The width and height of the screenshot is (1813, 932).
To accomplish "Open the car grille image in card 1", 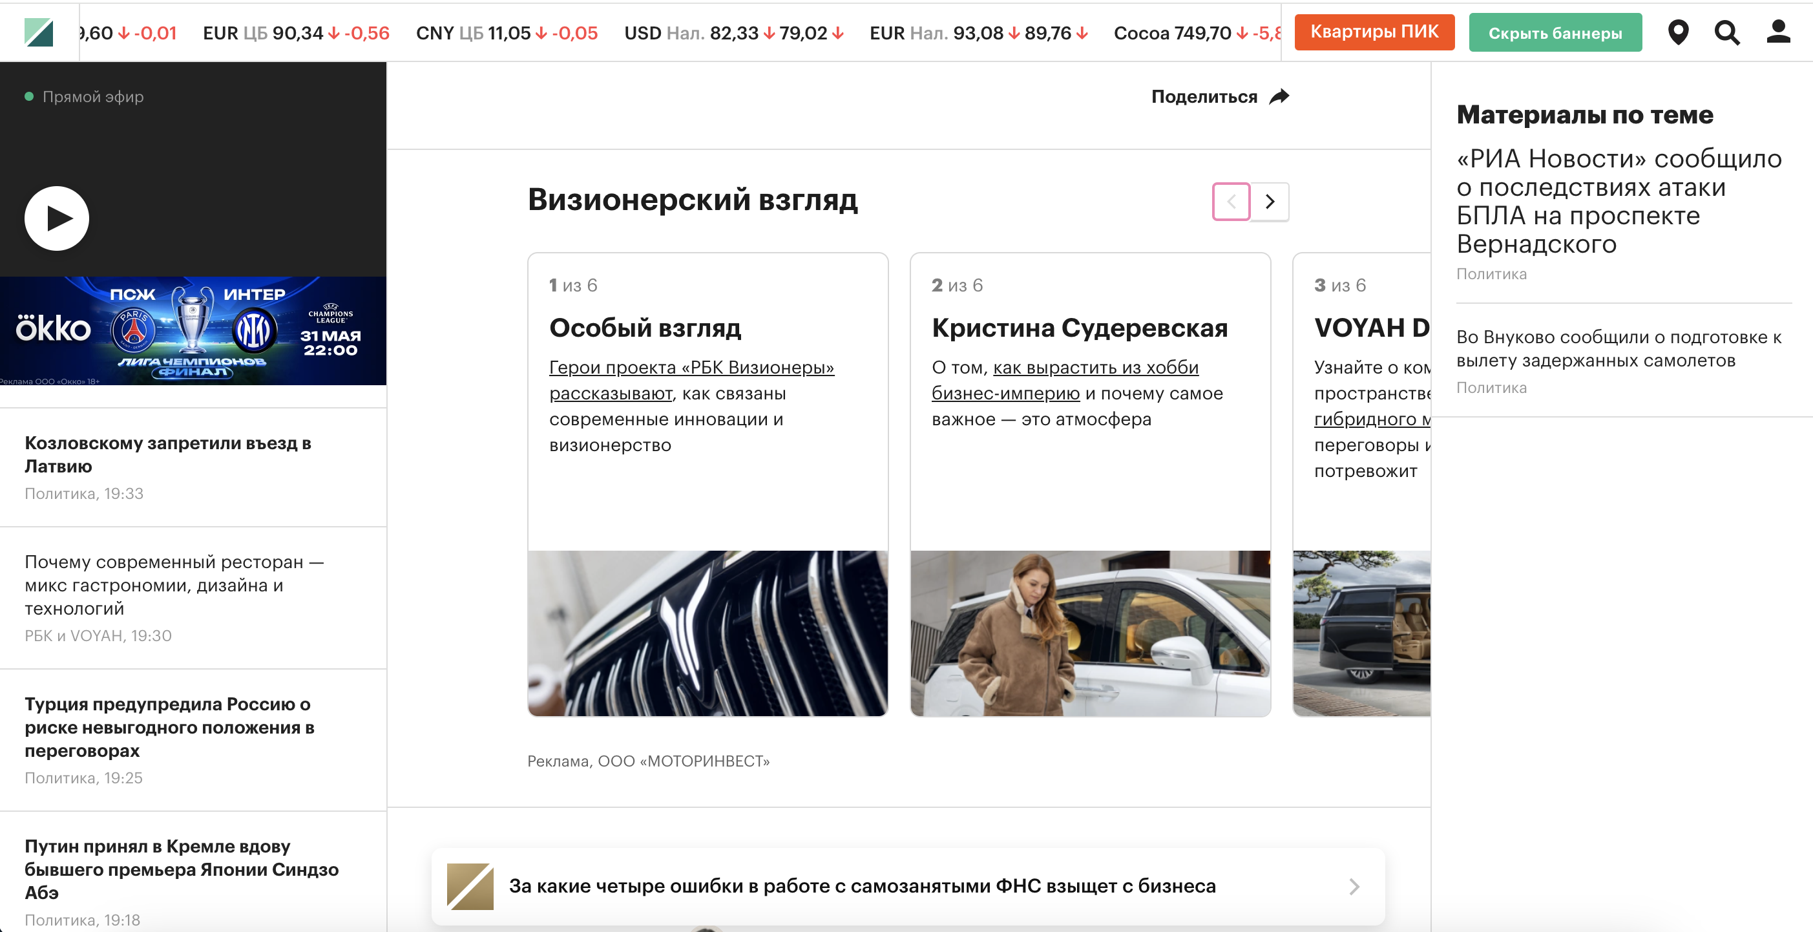I will (x=707, y=633).
